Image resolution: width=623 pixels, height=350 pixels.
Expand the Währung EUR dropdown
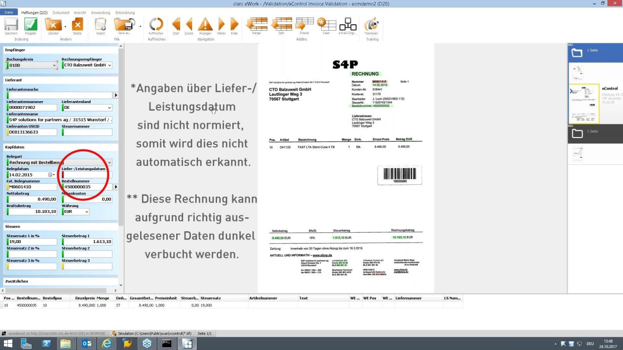pos(87,212)
